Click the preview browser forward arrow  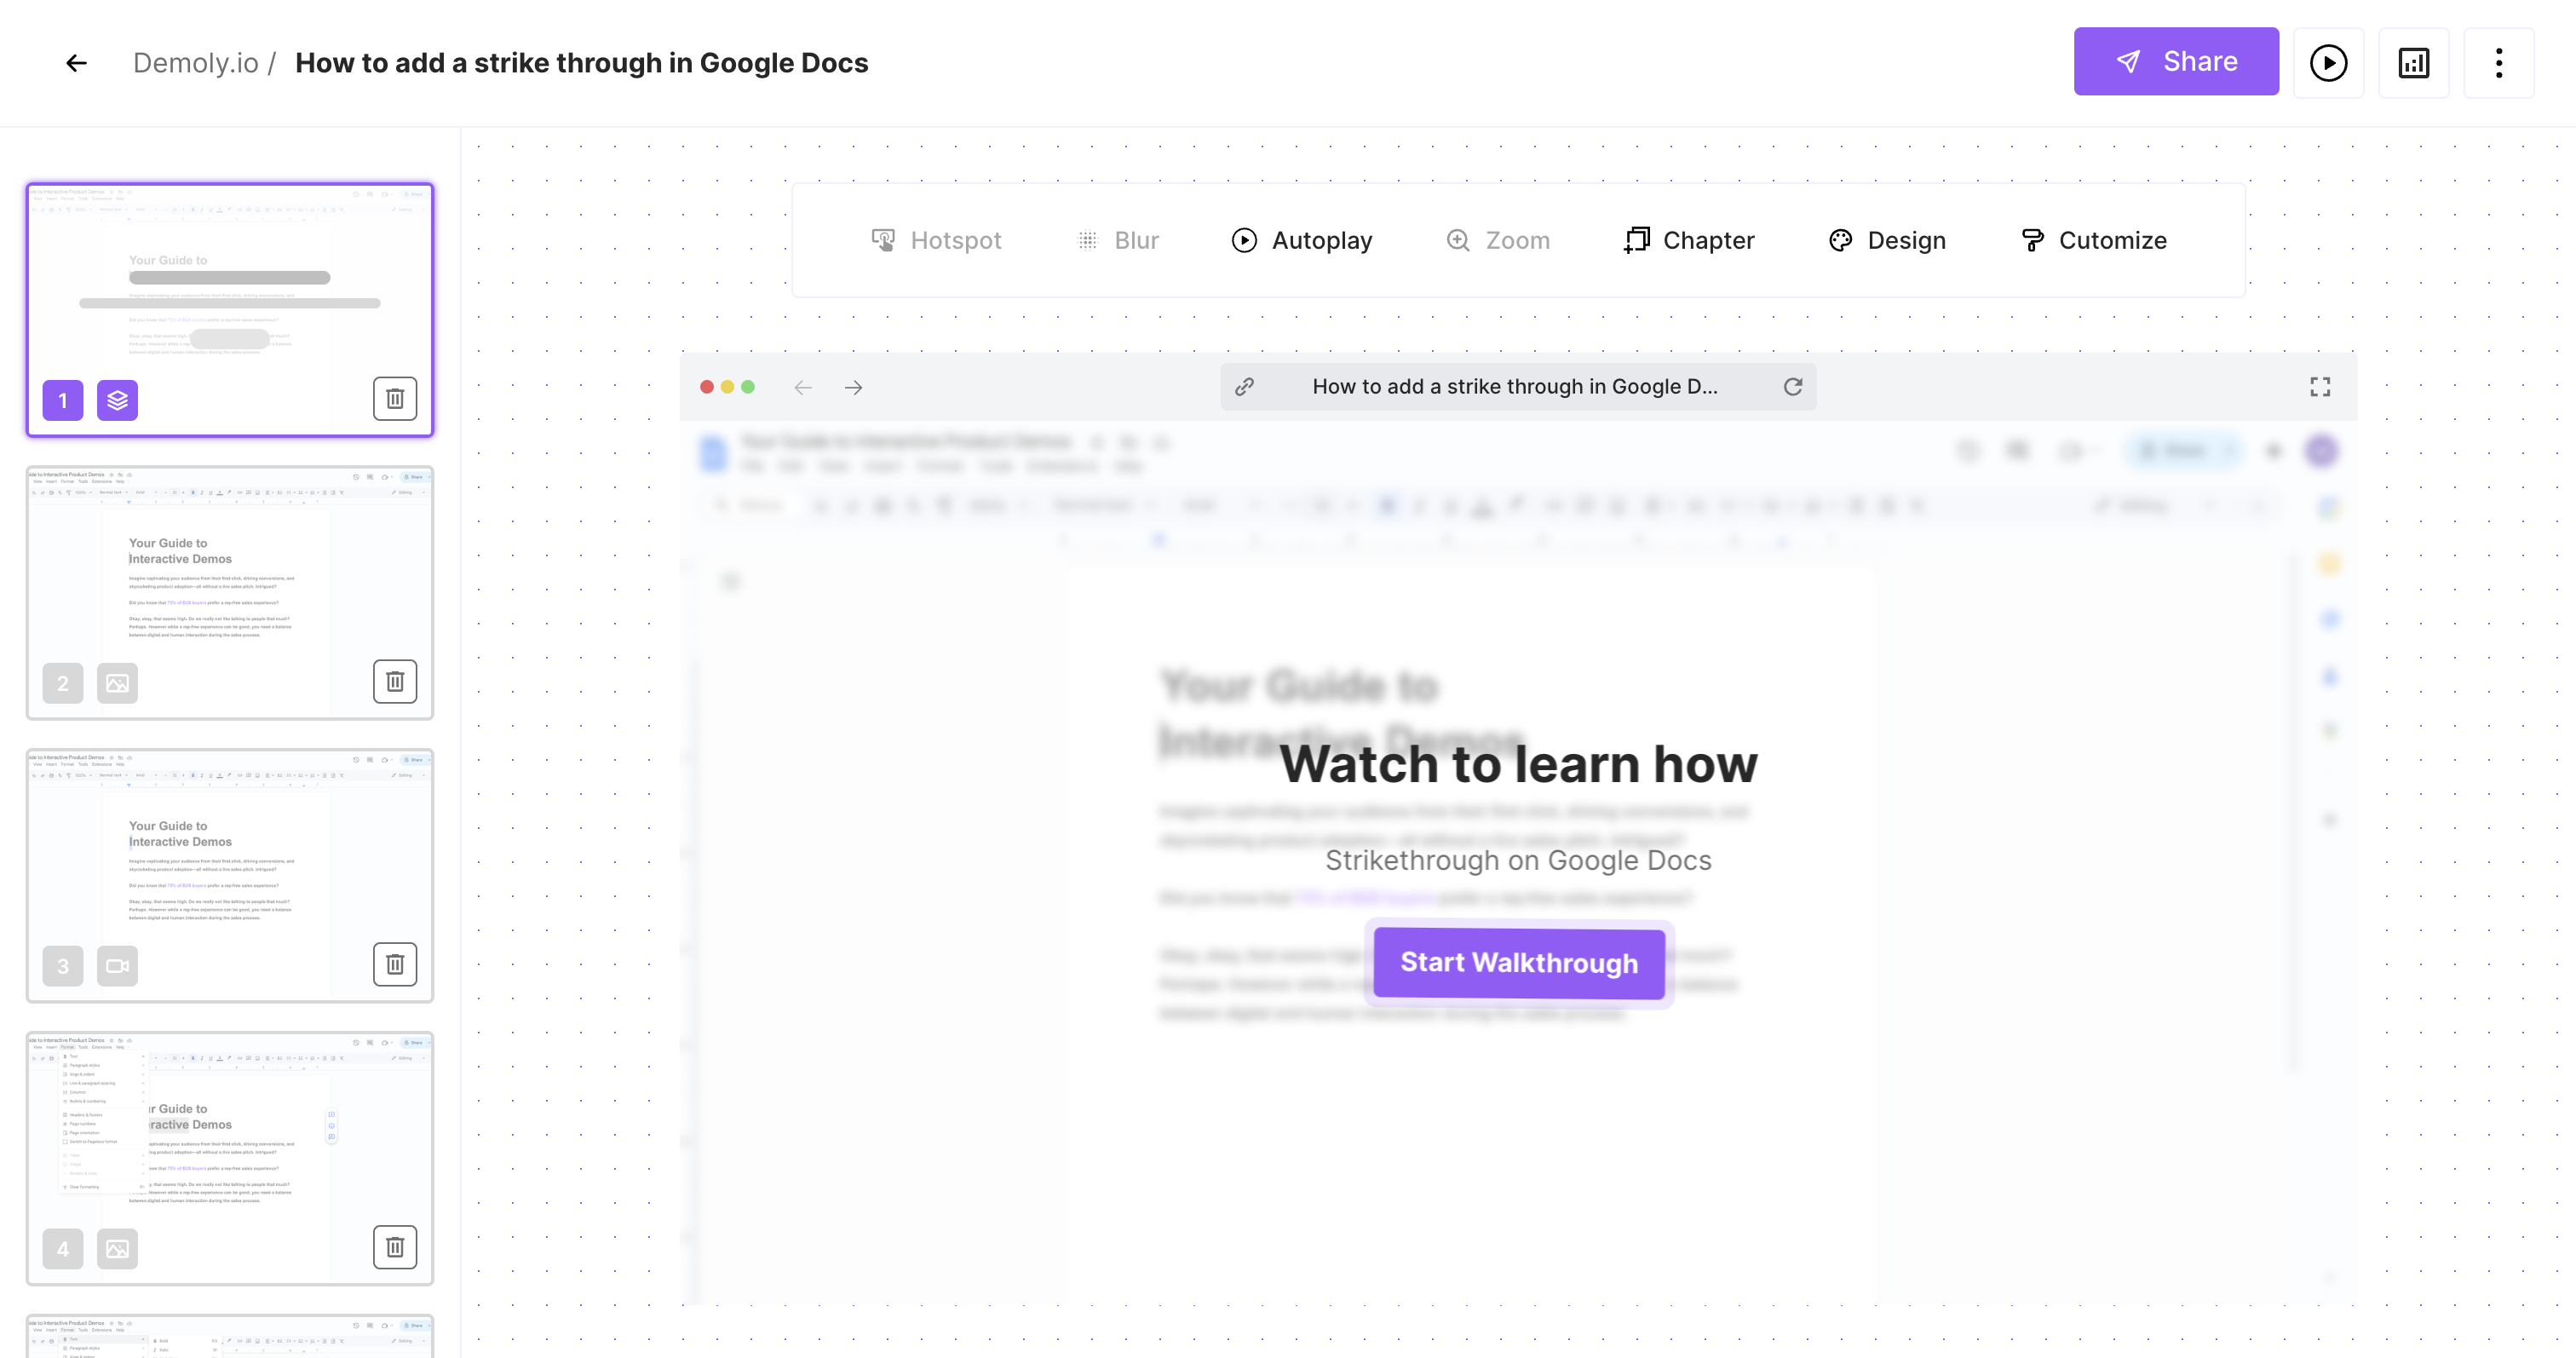click(x=853, y=387)
